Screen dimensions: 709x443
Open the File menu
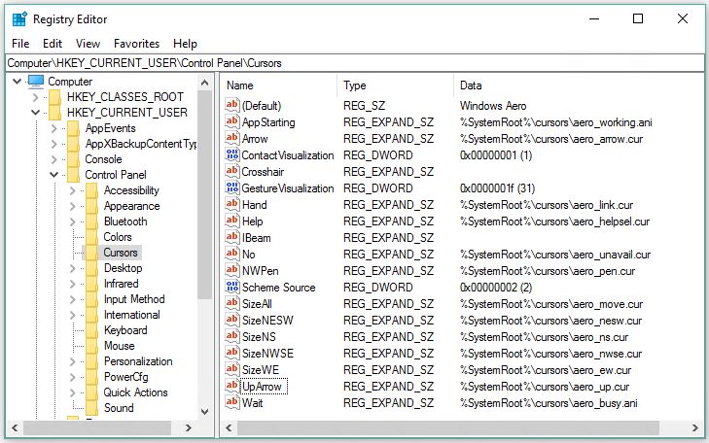pos(20,44)
